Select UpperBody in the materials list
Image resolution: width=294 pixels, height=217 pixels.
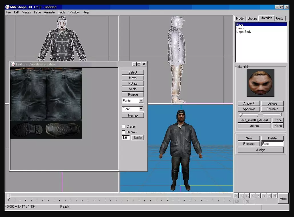(x=244, y=32)
